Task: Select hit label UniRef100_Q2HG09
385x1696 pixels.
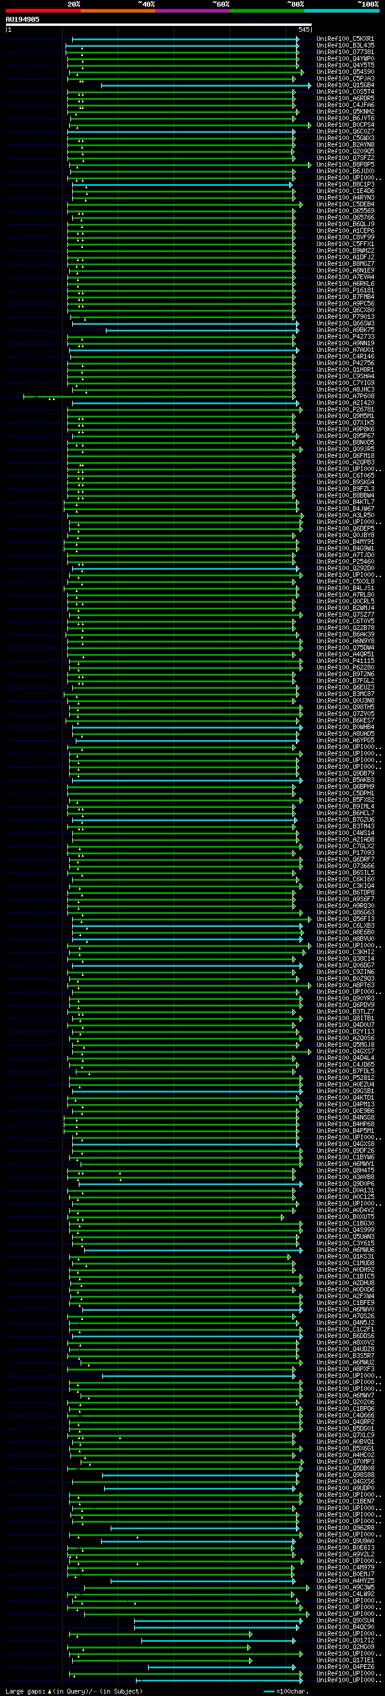Action: 345,1647
